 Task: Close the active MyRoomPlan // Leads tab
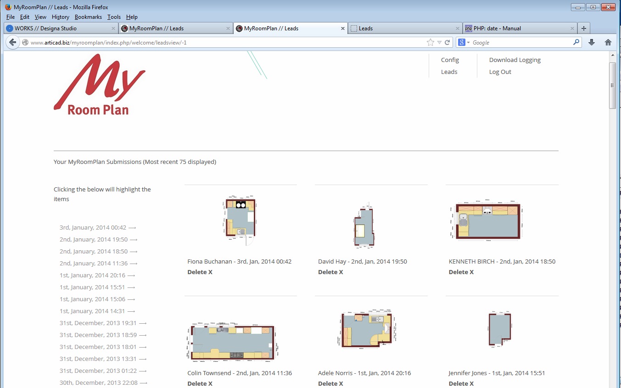(343, 28)
